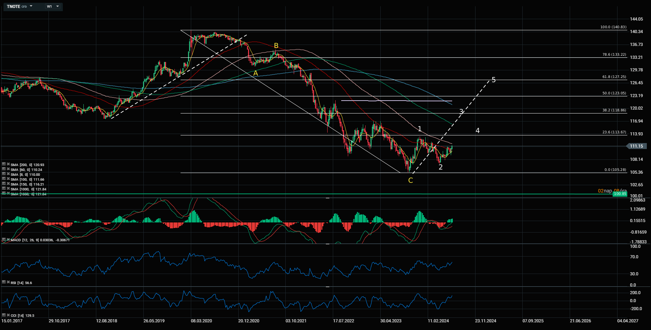Click the 144.05 value on the price axis
This screenshot has width=651, height=330.
pos(636,19)
